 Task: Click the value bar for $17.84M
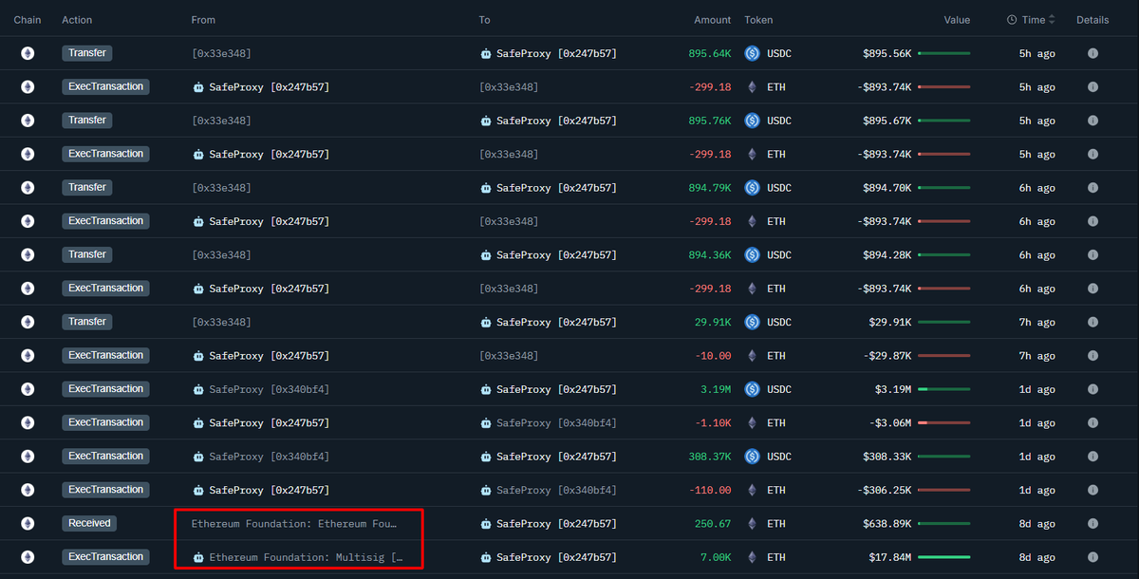943,557
